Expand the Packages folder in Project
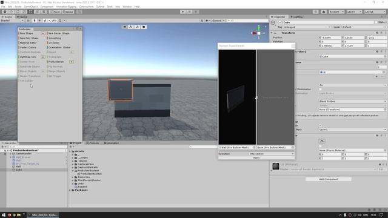This screenshot has width=388, height=218. click(70, 190)
